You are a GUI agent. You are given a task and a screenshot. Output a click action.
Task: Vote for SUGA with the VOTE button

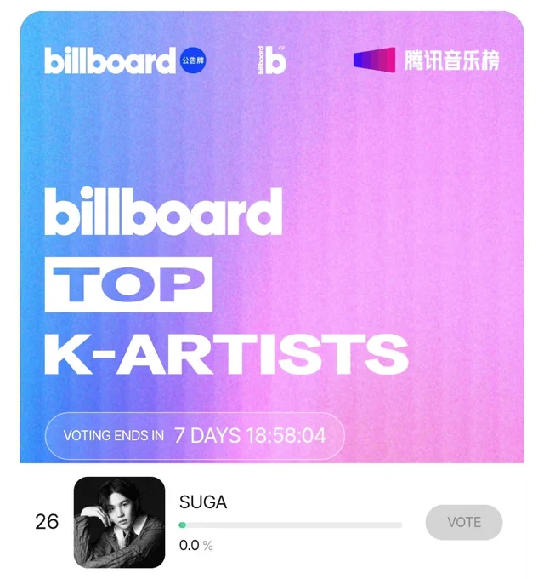coord(464,522)
